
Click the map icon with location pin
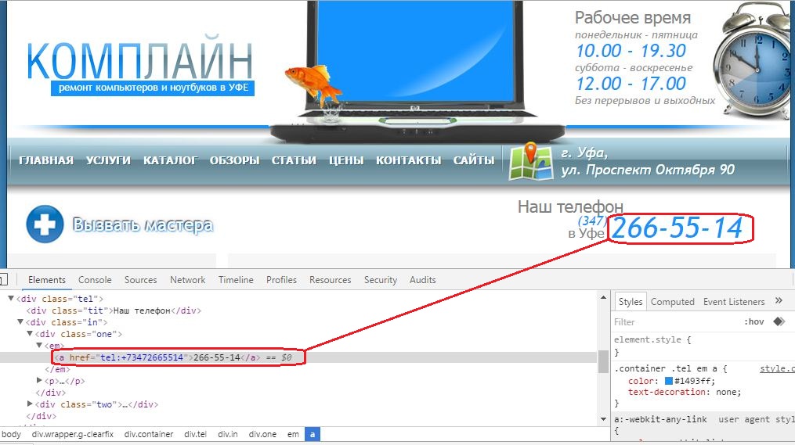(x=531, y=161)
